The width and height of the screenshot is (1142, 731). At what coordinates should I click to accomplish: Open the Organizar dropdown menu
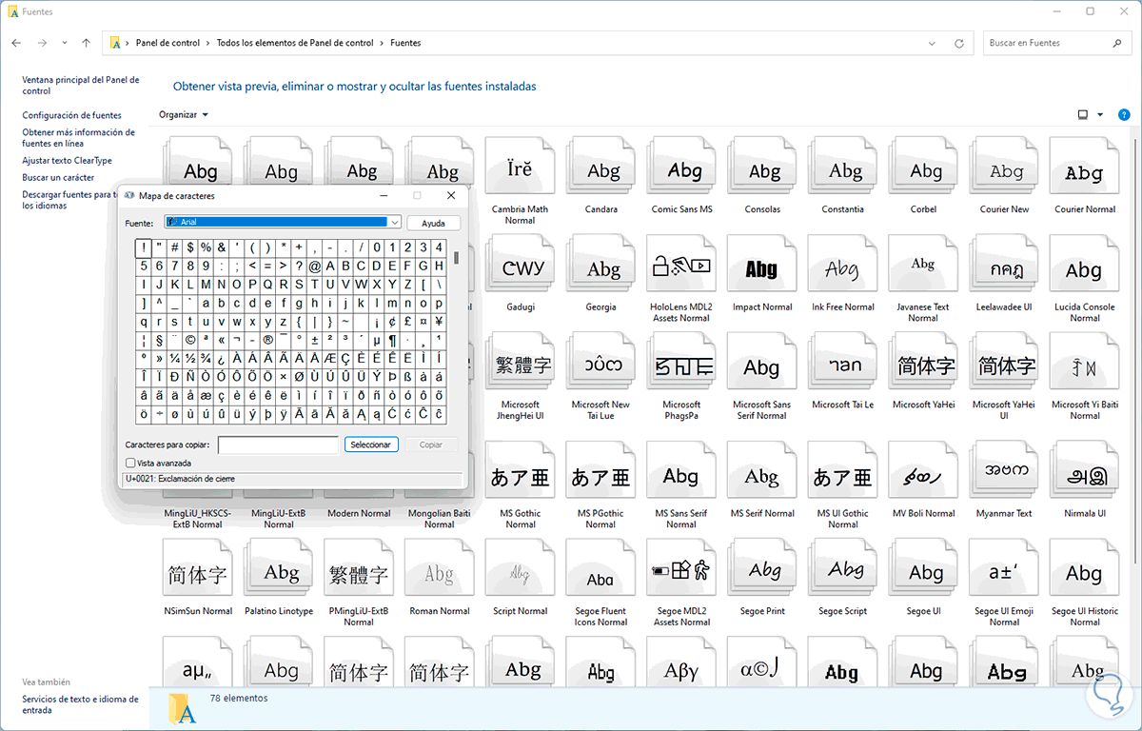click(x=184, y=114)
